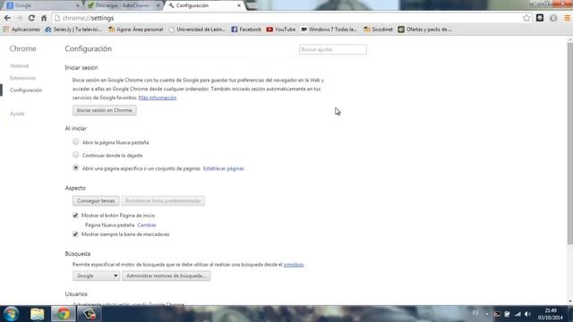
Task: Bookmark this page with the star icon
Action: pos(526,18)
